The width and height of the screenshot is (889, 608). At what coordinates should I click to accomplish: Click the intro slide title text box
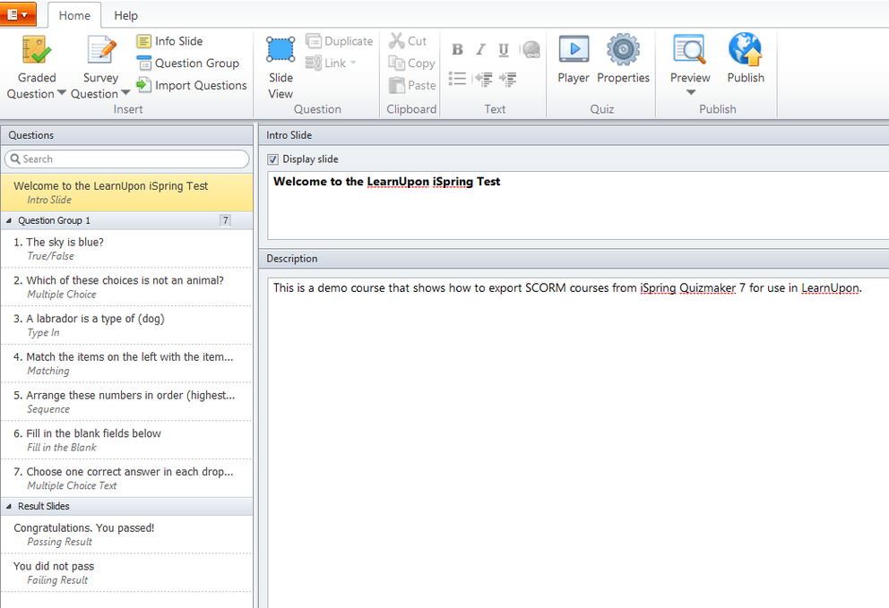578,206
